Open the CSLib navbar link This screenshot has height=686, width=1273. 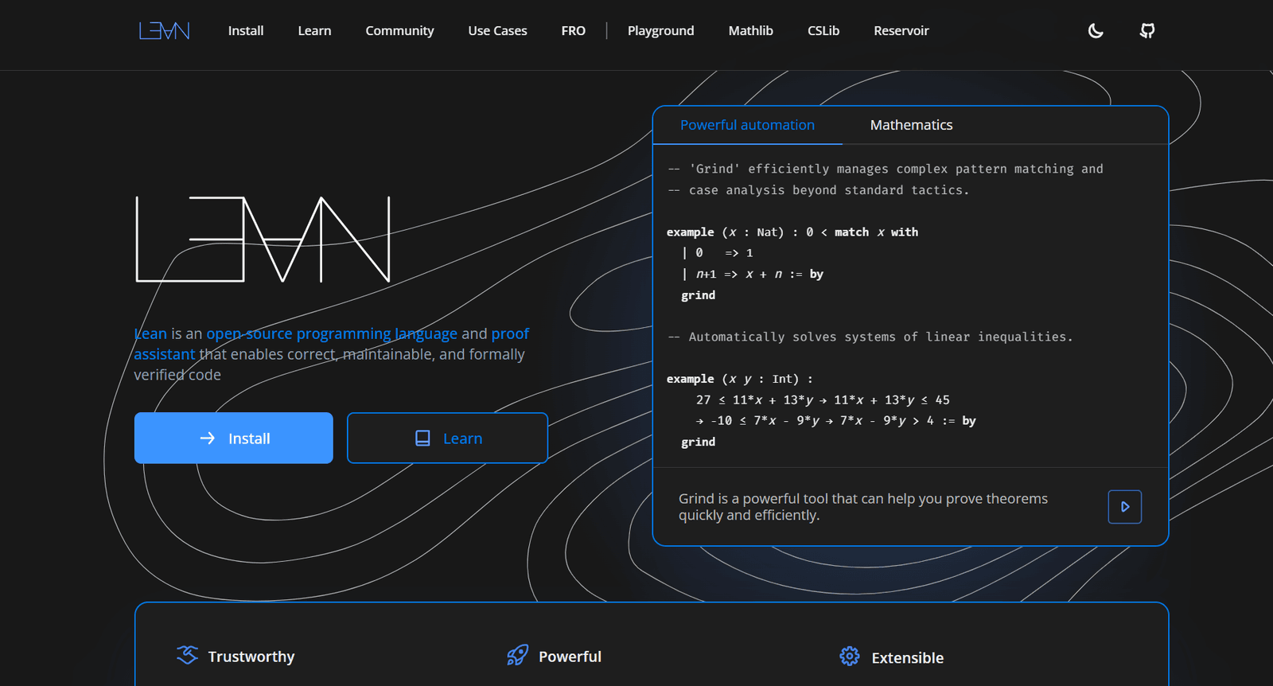(x=823, y=31)
